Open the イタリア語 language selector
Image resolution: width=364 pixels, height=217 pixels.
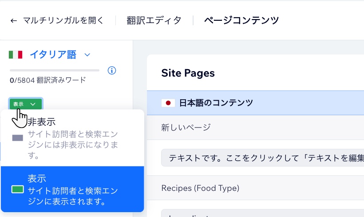click(x=53, y=54)
